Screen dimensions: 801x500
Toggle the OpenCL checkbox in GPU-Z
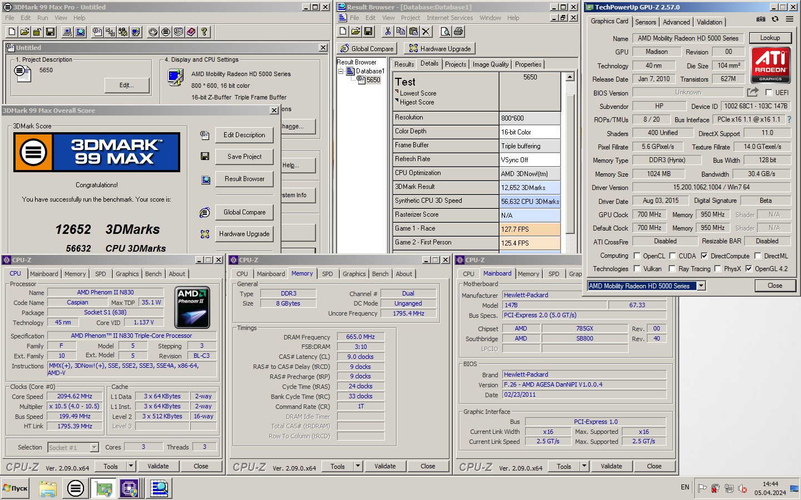[x=637, y=256]
